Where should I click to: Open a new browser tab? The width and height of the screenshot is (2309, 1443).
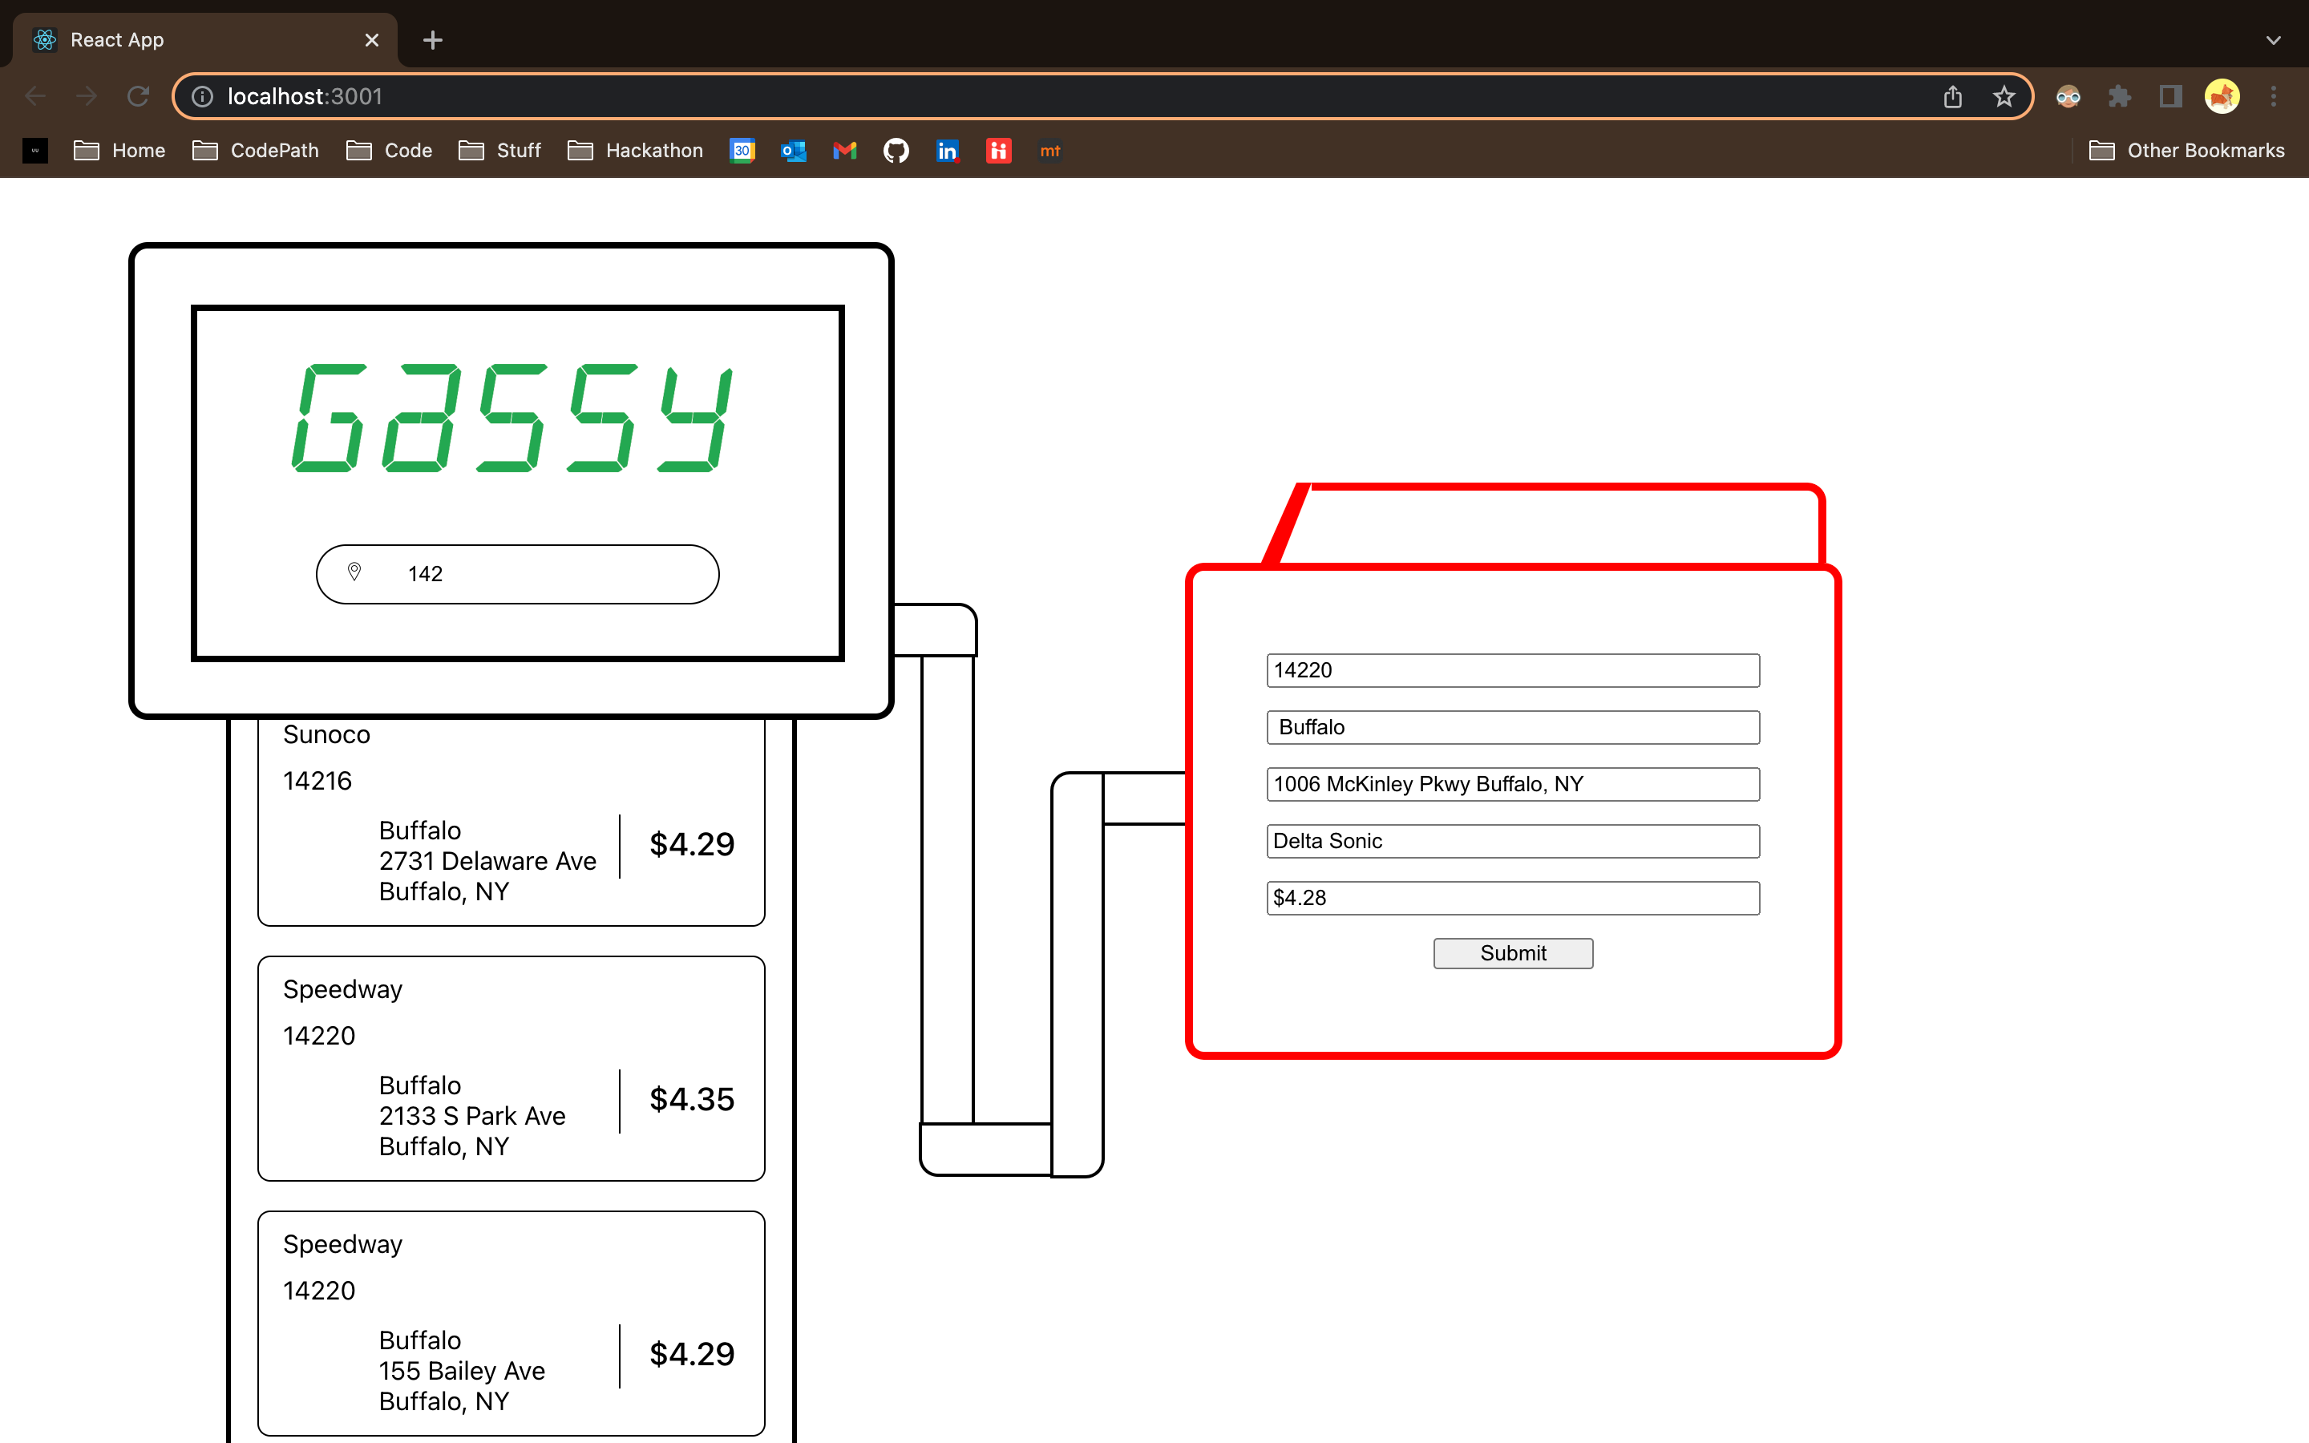coord(432,40)
